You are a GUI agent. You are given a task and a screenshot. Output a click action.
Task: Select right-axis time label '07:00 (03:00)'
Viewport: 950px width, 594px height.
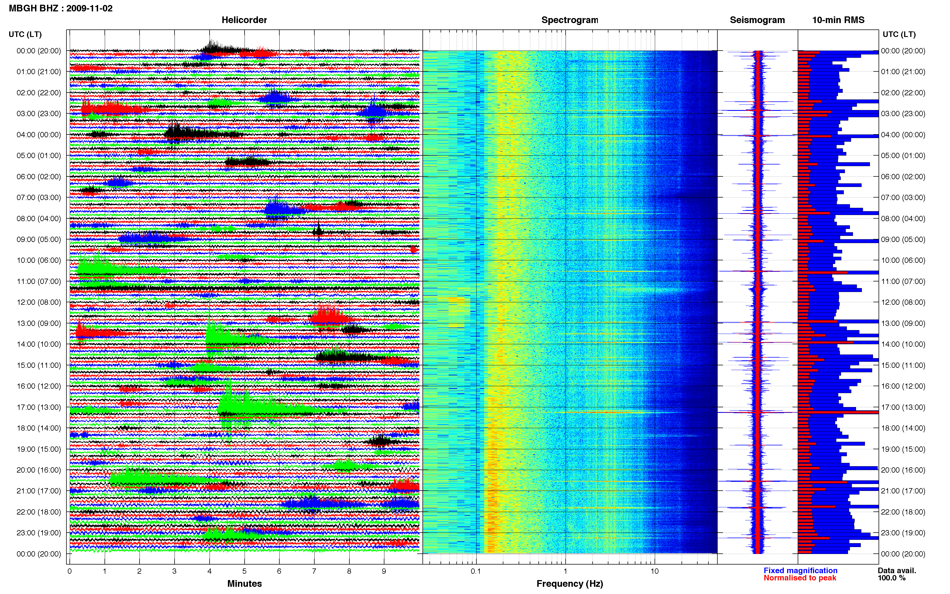pyautogui.click(x=903, y=198)
